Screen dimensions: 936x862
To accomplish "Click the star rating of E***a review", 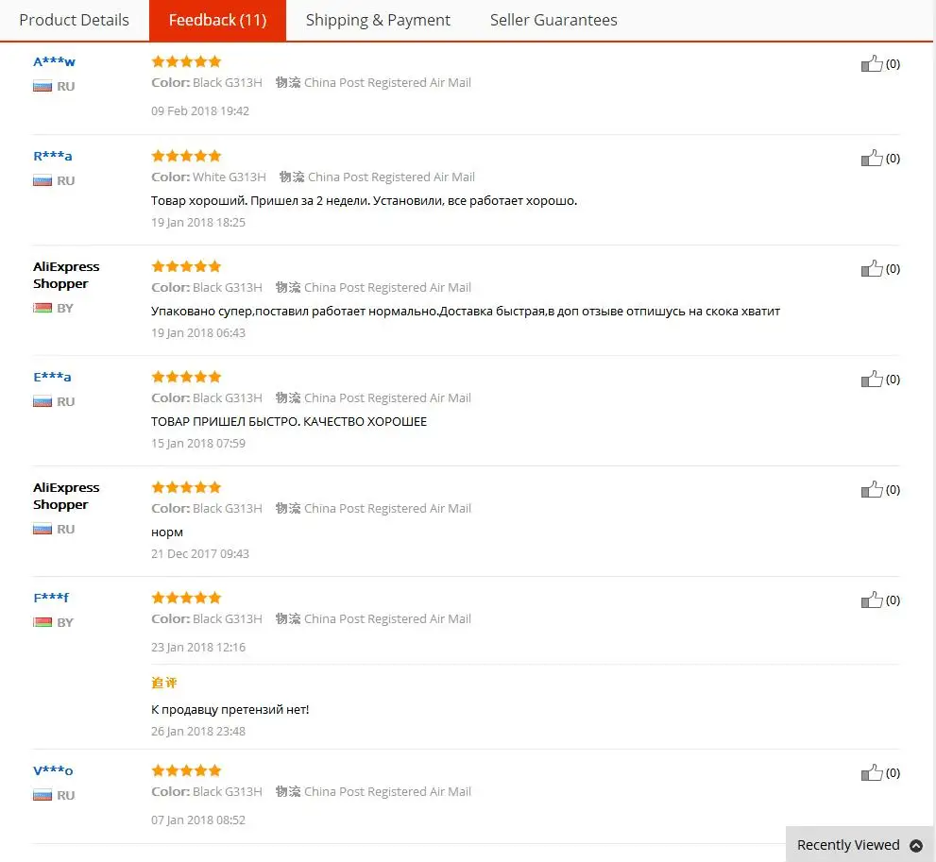I will tap(186, 377).
